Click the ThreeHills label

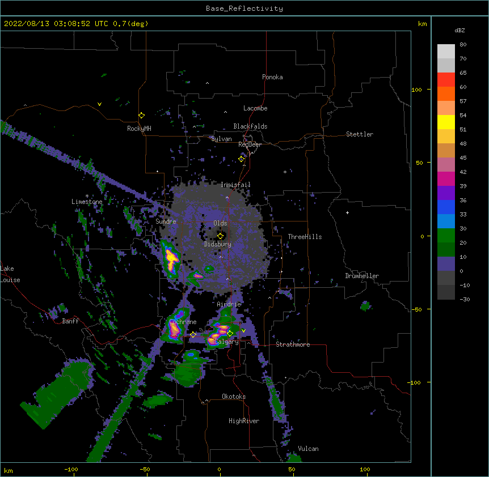[305, 237]
